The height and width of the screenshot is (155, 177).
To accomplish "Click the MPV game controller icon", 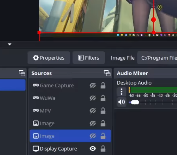I will [36, 110].
